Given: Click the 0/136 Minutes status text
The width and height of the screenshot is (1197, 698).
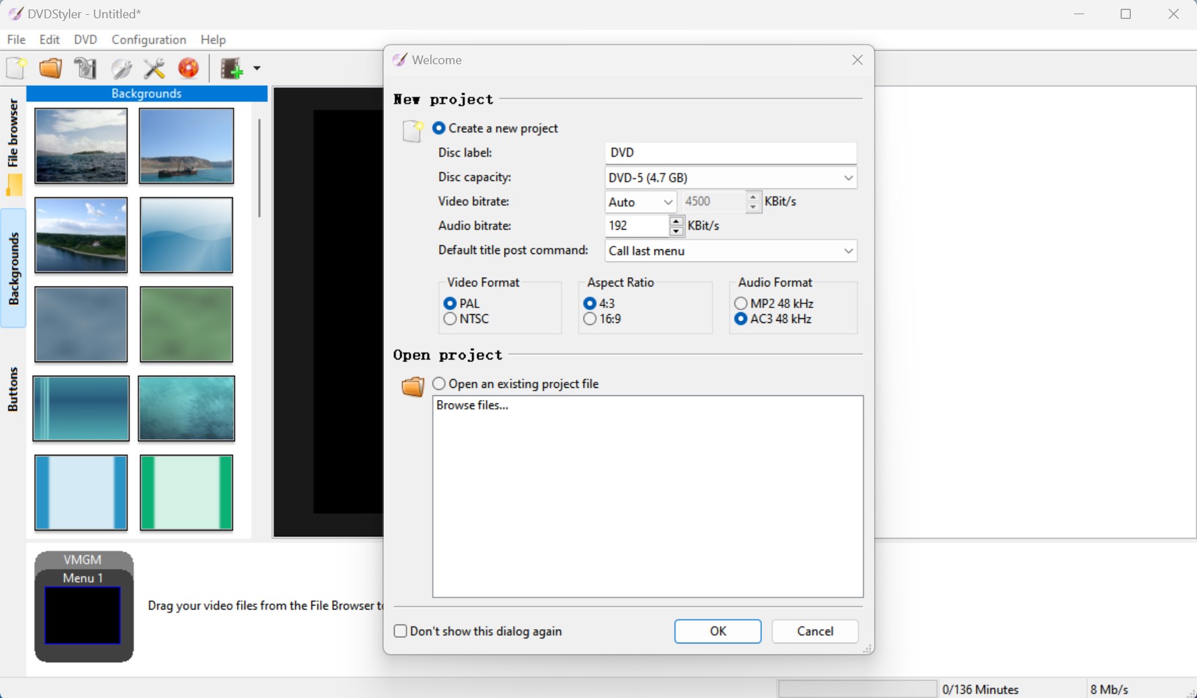Looking at the screenshot, I should 980,689.
